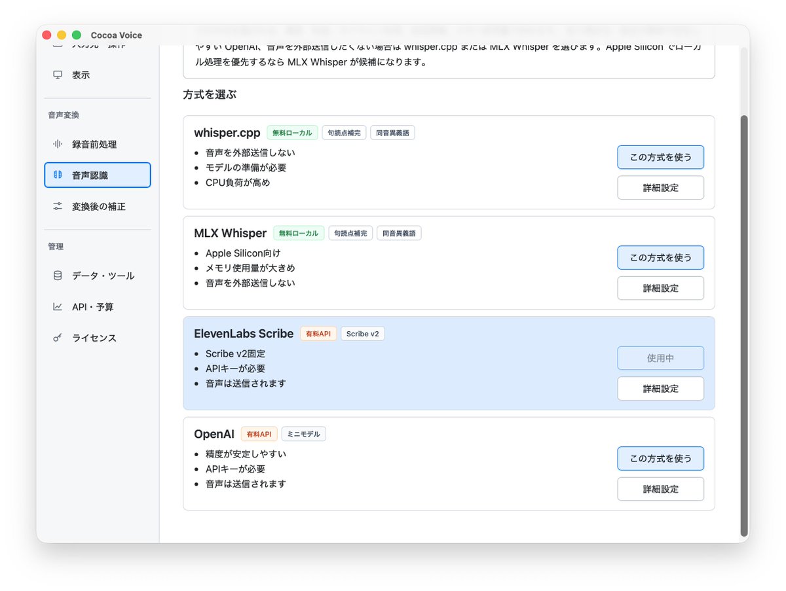This screenshot has height=591, width=786.
Task: Click the 管理 sidebar section label
Action: click(x=56, y=247)
